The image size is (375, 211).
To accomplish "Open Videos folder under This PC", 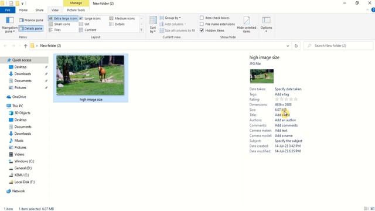I will pyautogui.click(x=19, y=155).
